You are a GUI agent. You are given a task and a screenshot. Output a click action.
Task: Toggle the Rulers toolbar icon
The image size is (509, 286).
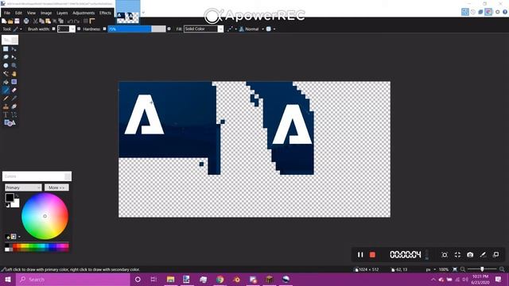coord(92,21)
